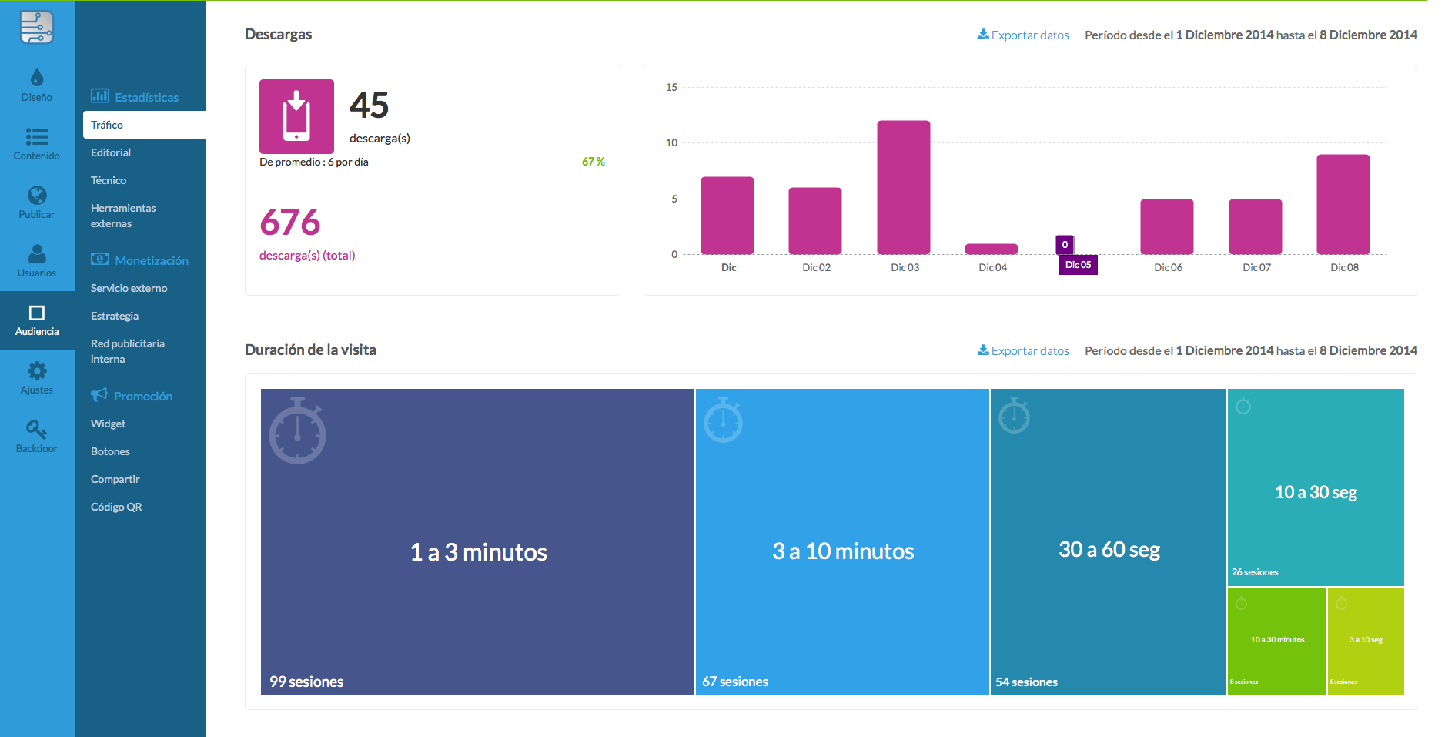Open Ajustes gear icon
The height and width of the screenshot is (737, 1455).
point(37,371)
